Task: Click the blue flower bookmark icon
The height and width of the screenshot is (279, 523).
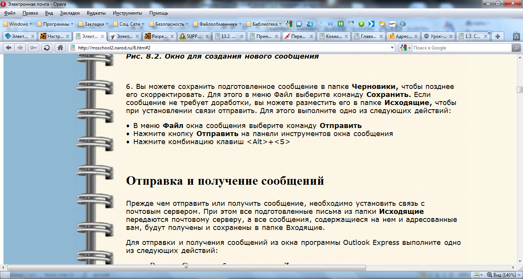Action: (x=402, y=24)
